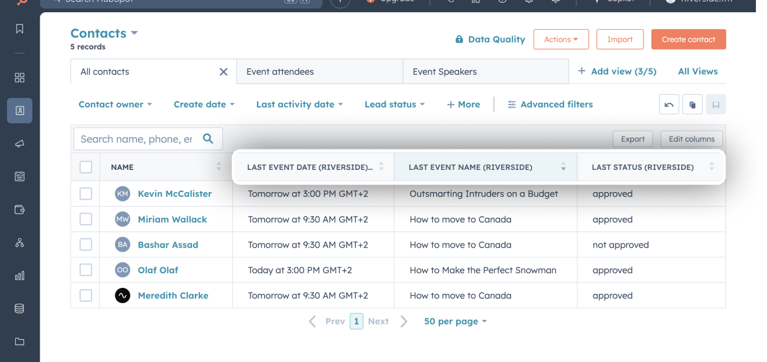The width and height of the screenshot is (767, 362).
Task: Open Kevin McCalister's contact record
Action: click(174, 194)
